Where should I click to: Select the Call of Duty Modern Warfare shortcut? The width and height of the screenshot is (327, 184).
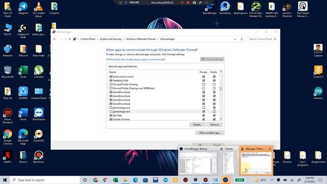(256, 10)
